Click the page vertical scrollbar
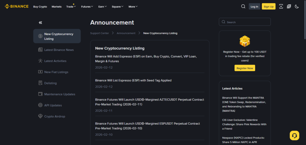Viewport: 306px width, 145px height. [305, 19]
